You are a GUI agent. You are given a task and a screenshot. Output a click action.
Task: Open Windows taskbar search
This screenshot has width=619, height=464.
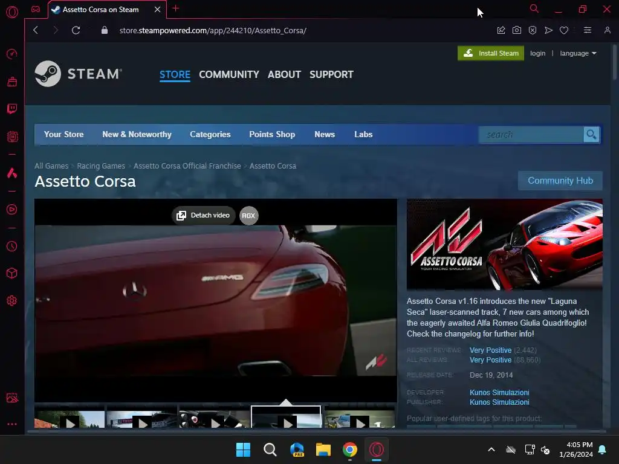click(x=270, y=449)
